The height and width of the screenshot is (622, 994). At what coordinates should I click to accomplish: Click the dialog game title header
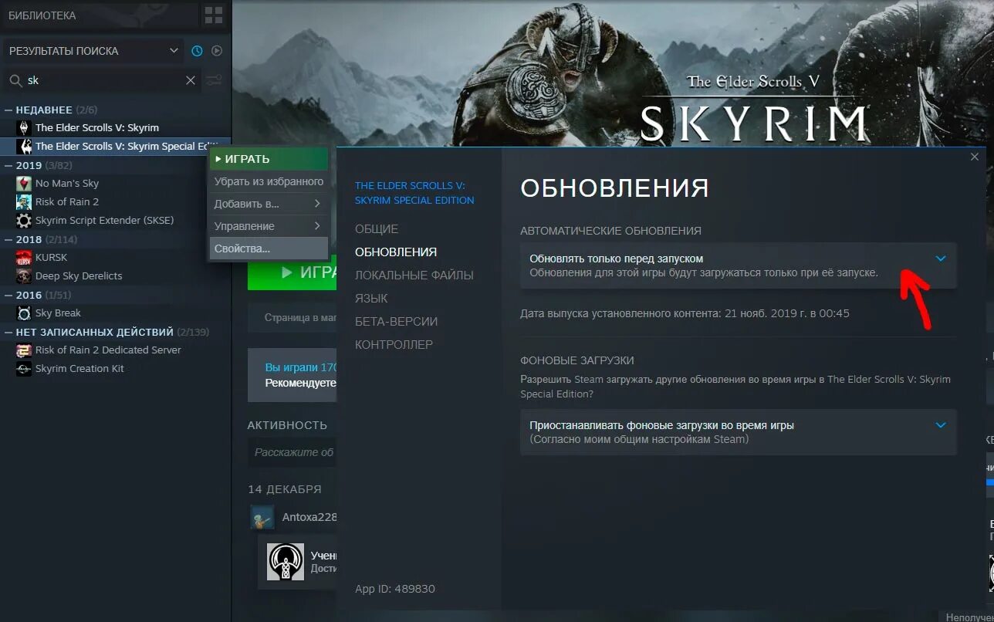pos(414,193)
